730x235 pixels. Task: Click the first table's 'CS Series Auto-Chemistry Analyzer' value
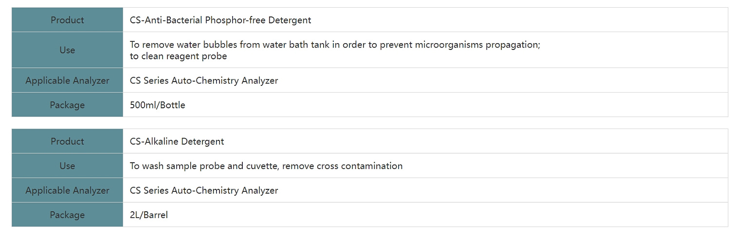point(204,81)
